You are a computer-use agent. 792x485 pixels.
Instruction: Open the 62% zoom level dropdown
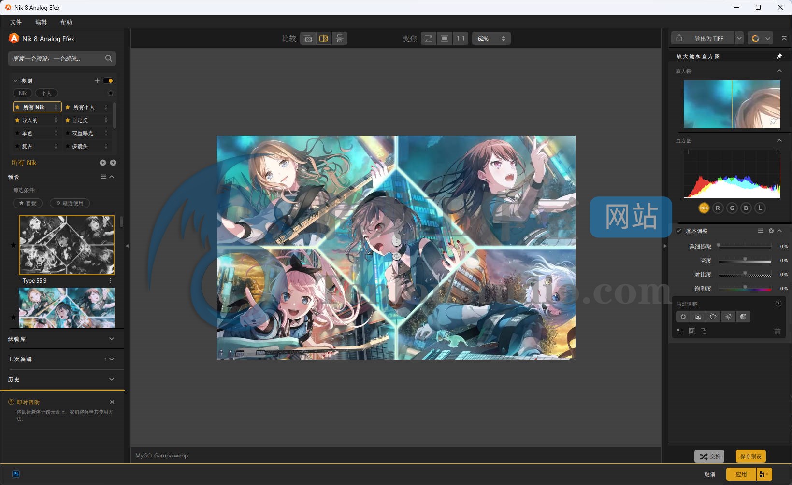pyautogui.click(x=491, y=39)
